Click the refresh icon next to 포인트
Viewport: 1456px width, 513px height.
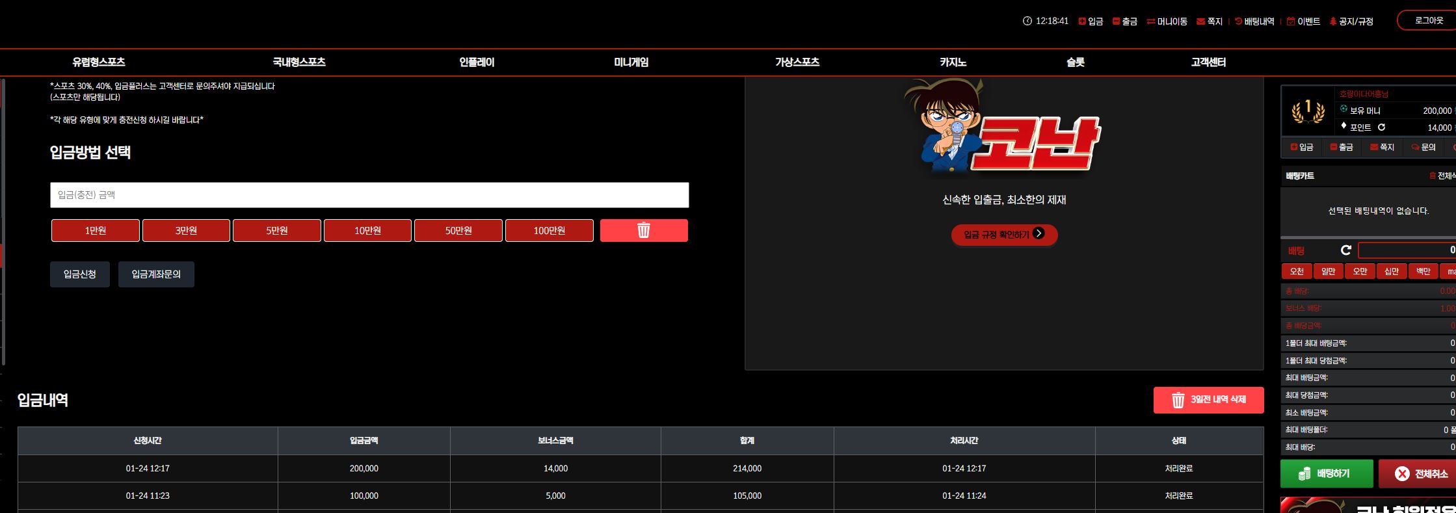(1381, 127)
